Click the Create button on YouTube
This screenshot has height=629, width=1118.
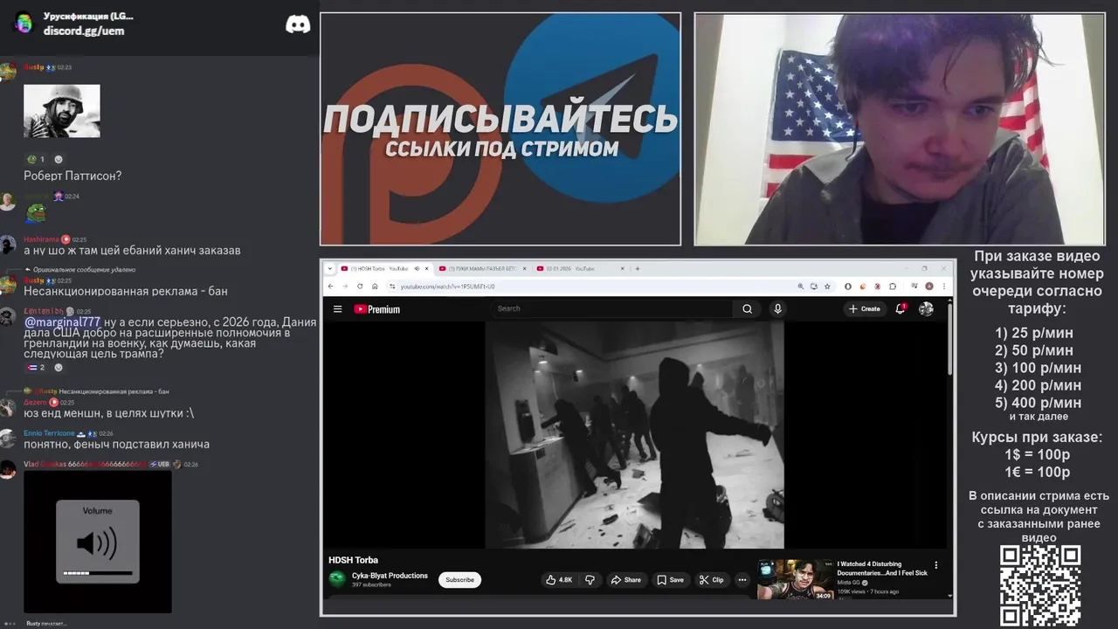pos(865,308)
